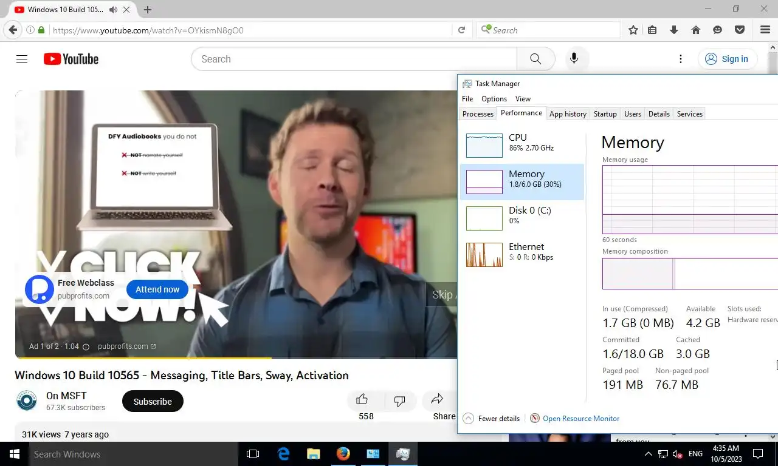Screen dimensions: 778x466
Task: Open File Explorer from the taskbar
Action: click(x=313, y=454)
